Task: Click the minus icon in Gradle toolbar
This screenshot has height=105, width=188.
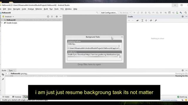Action: point(133,20)
